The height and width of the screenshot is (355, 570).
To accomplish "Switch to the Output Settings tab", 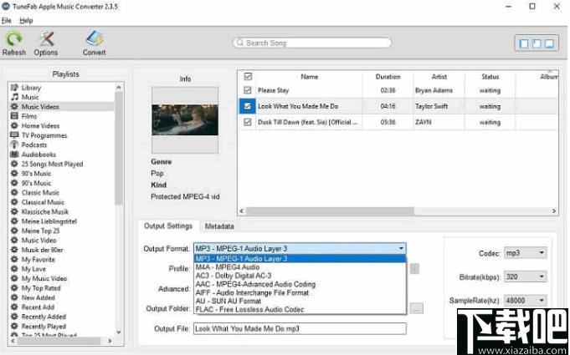I will (168, 226).
